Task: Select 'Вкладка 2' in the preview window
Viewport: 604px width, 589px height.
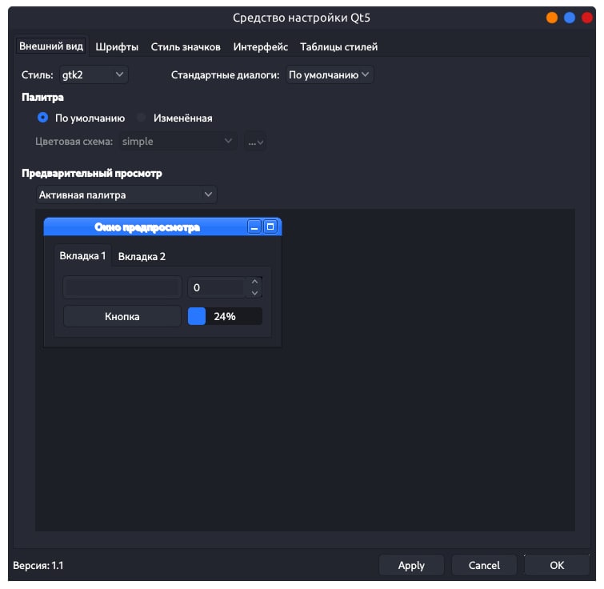Action: tap(142, 257)
